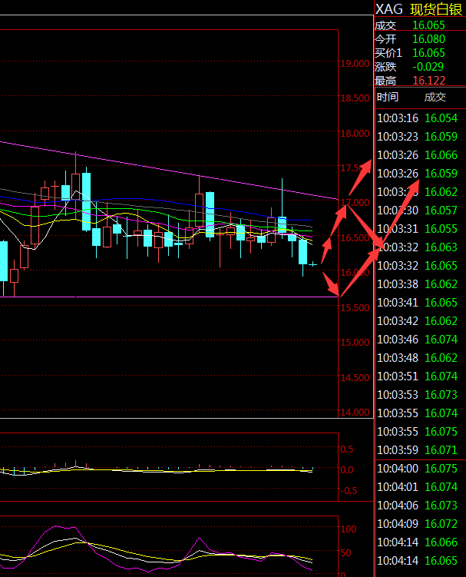Click the 18.500 price axis label
466x577 pixels.
(x=355, y=98)
